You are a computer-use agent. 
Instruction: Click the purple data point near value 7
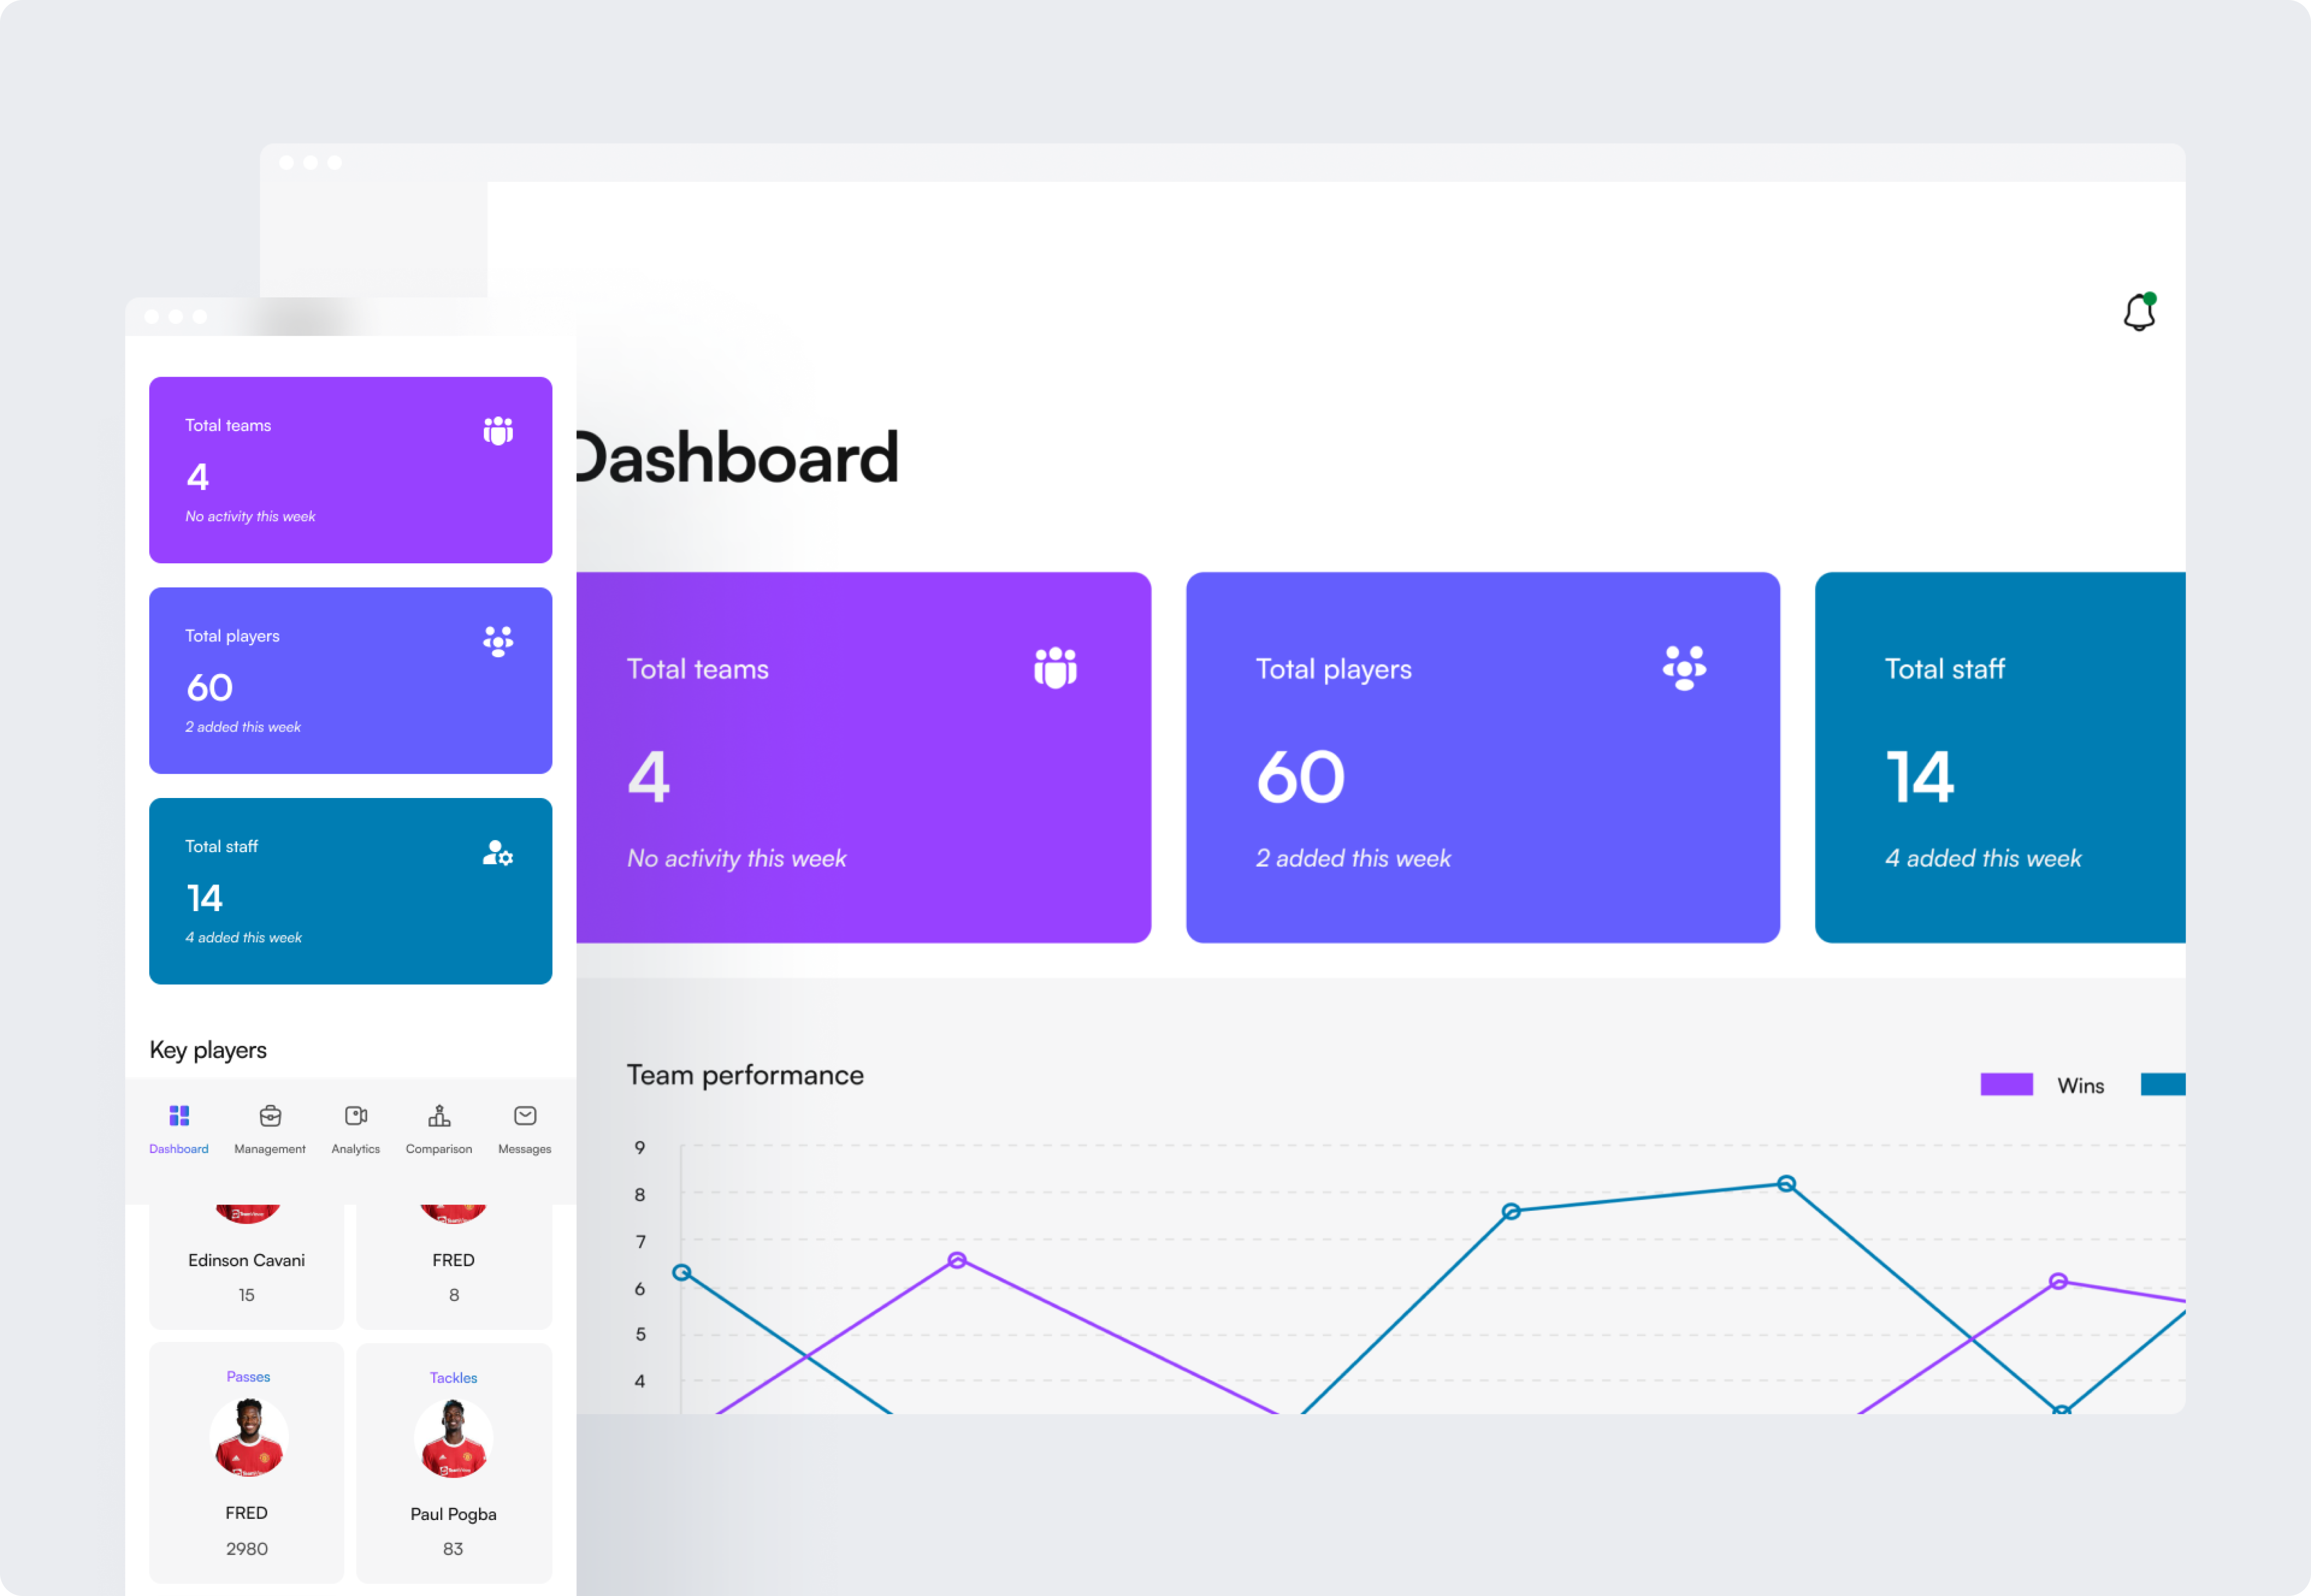point(957,1260)
